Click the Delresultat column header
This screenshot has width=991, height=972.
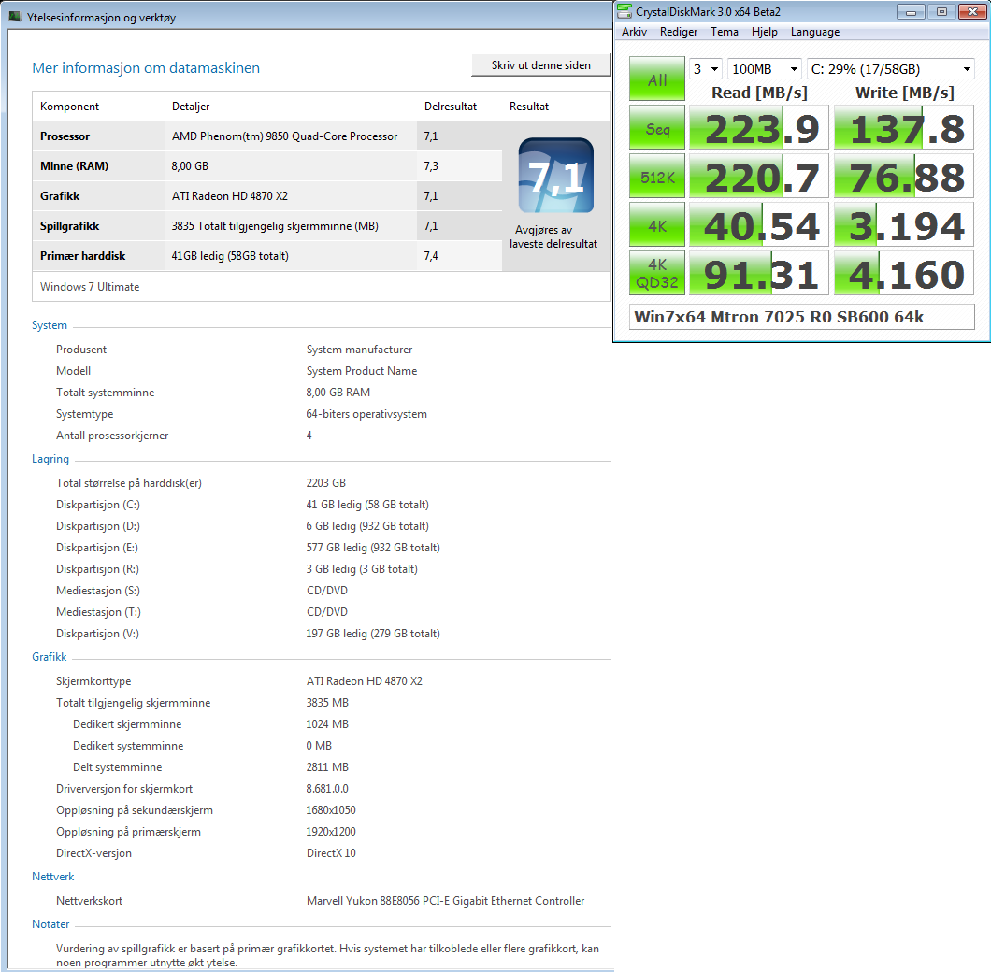coord(451,107)
